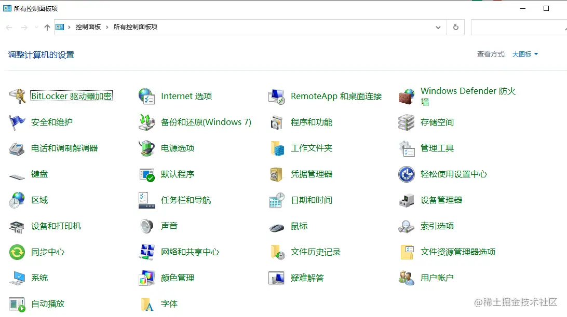Image resolution: width=567 pixels, height=317 pixels.
Task: Click the 管理工具 gear icon
Action: [x=407, y=148]
